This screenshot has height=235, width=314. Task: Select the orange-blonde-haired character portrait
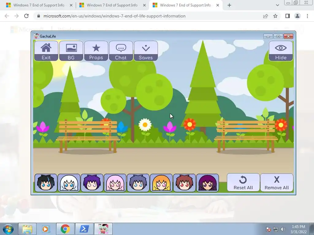pos(161,183)
